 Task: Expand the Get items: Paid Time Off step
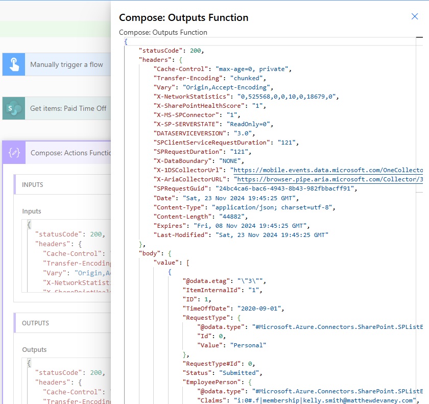pyautogui.click(x=68, y=108)
